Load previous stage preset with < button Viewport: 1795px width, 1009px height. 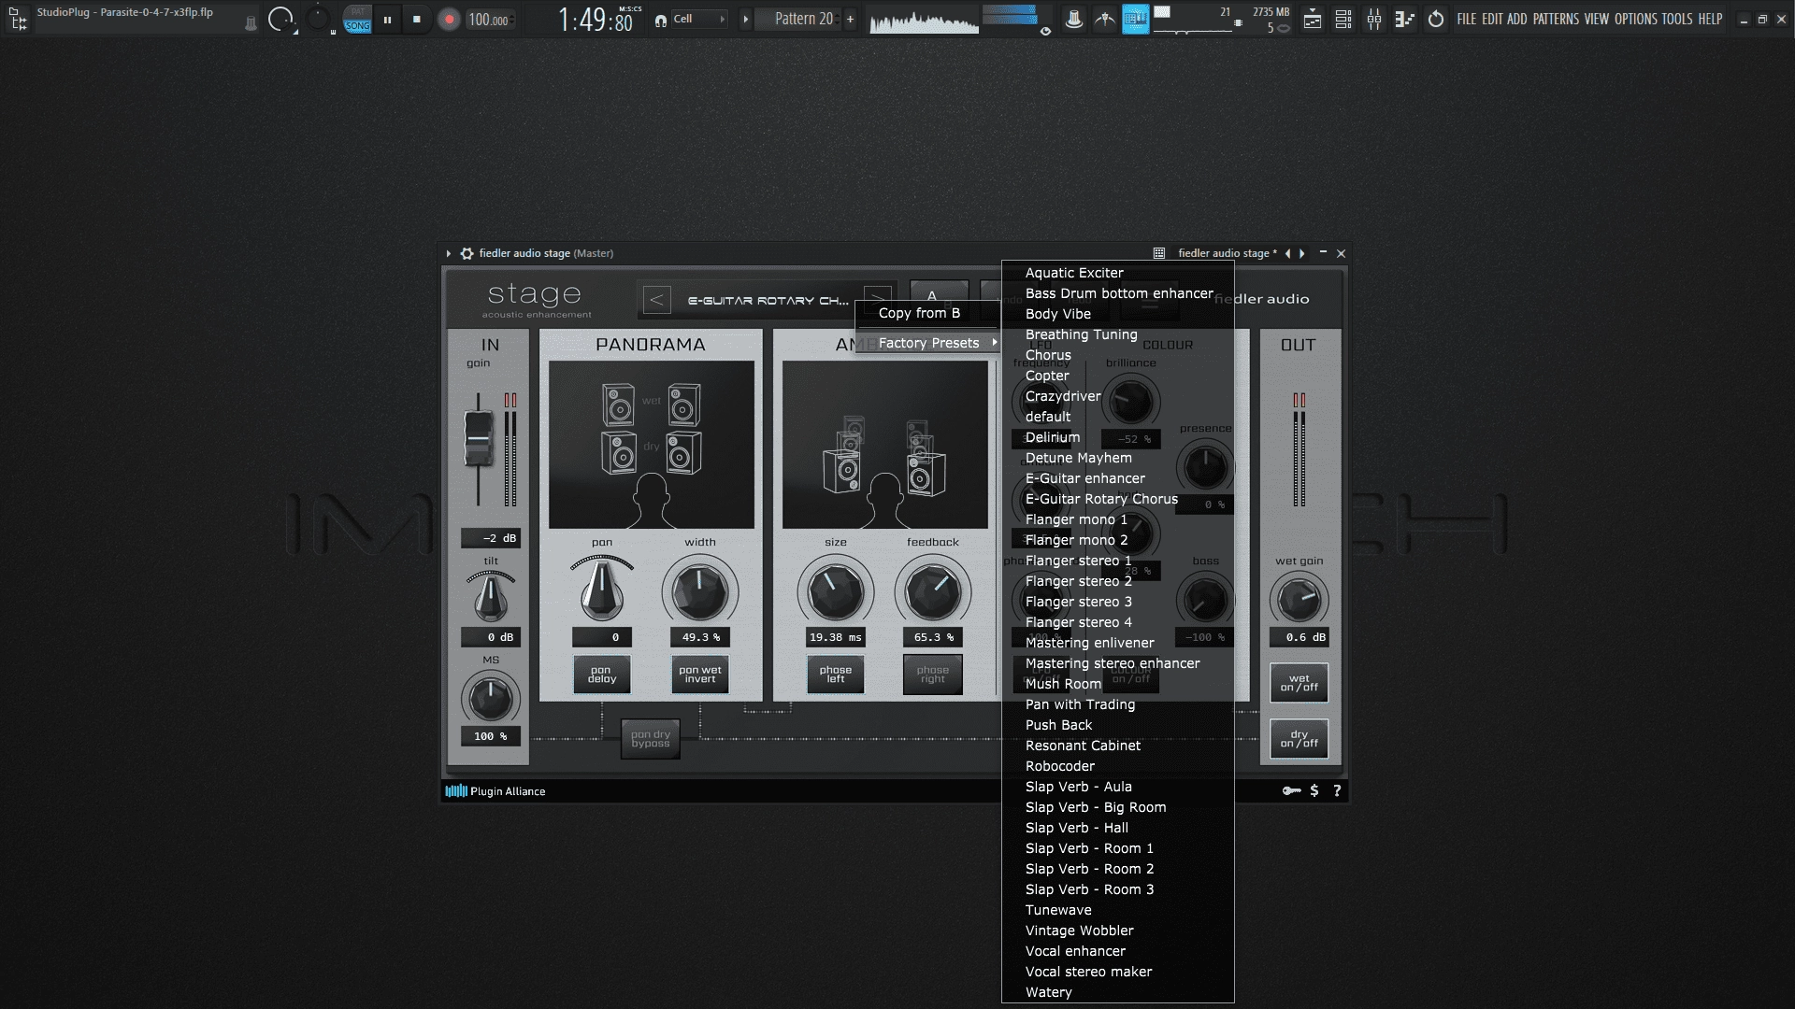[x=656, y=300]
